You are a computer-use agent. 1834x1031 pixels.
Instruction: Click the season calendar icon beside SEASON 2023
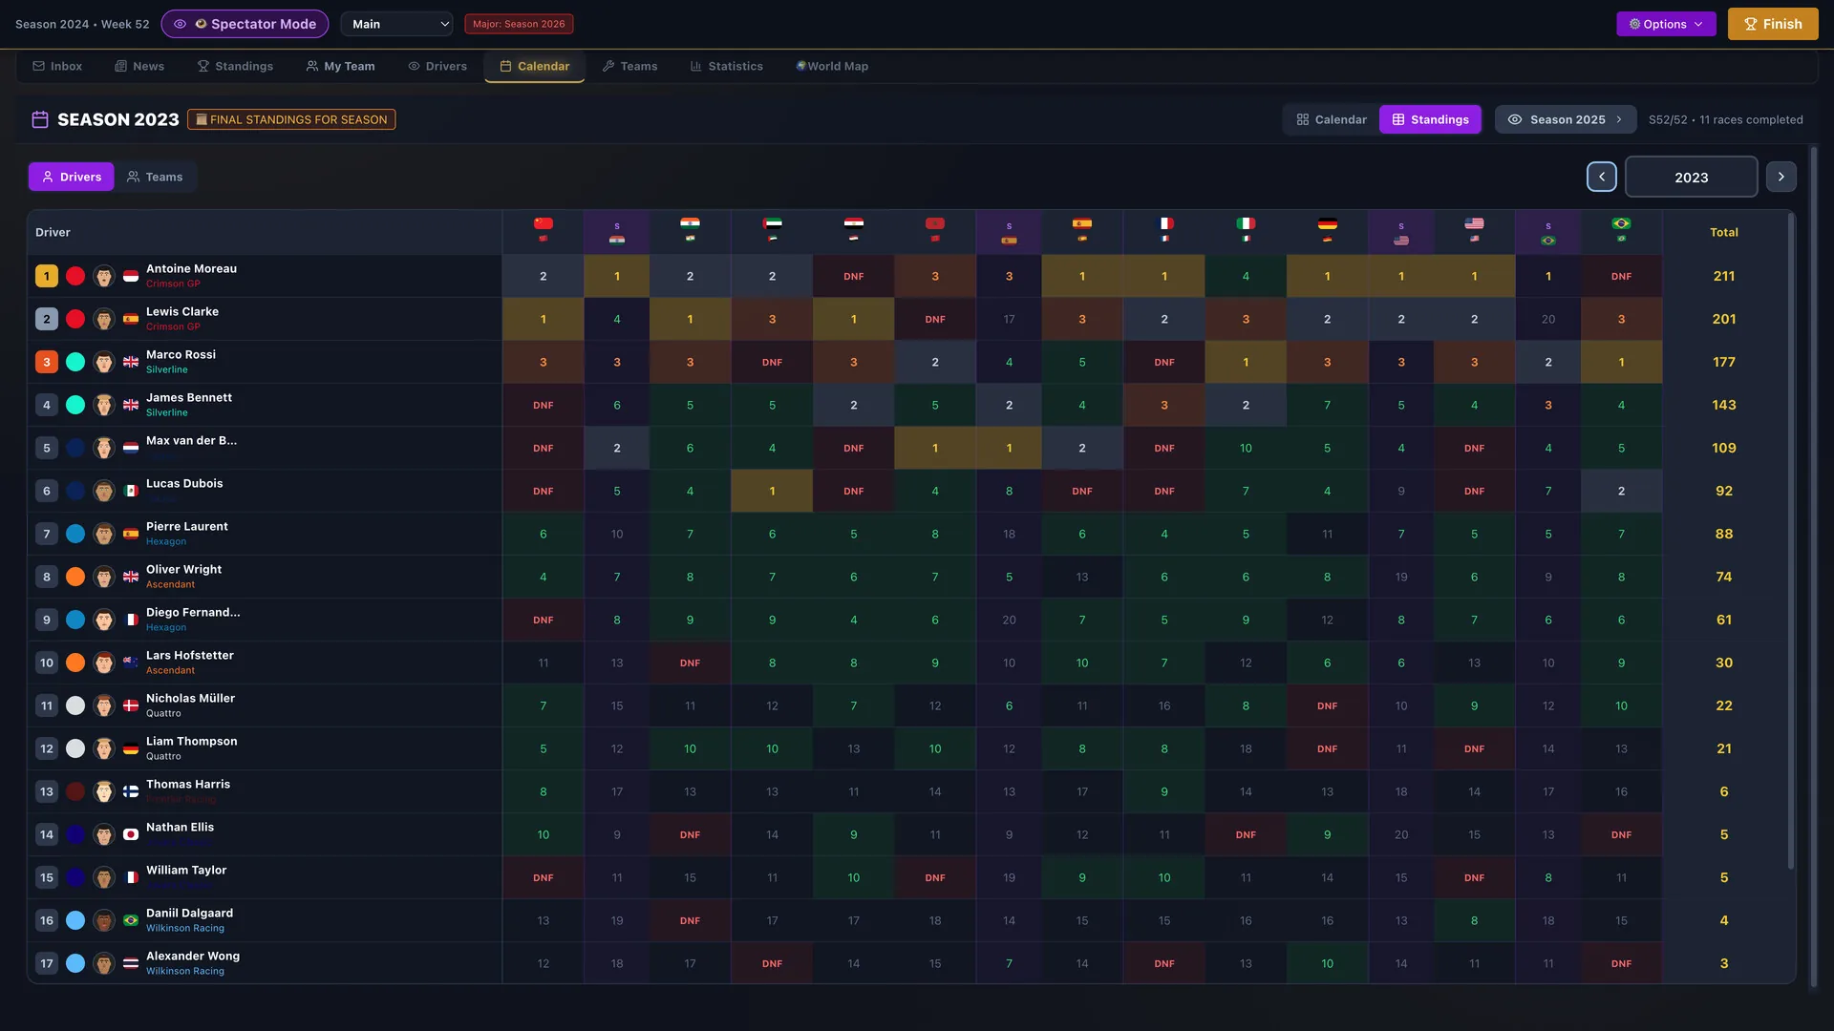pos(40,119)
